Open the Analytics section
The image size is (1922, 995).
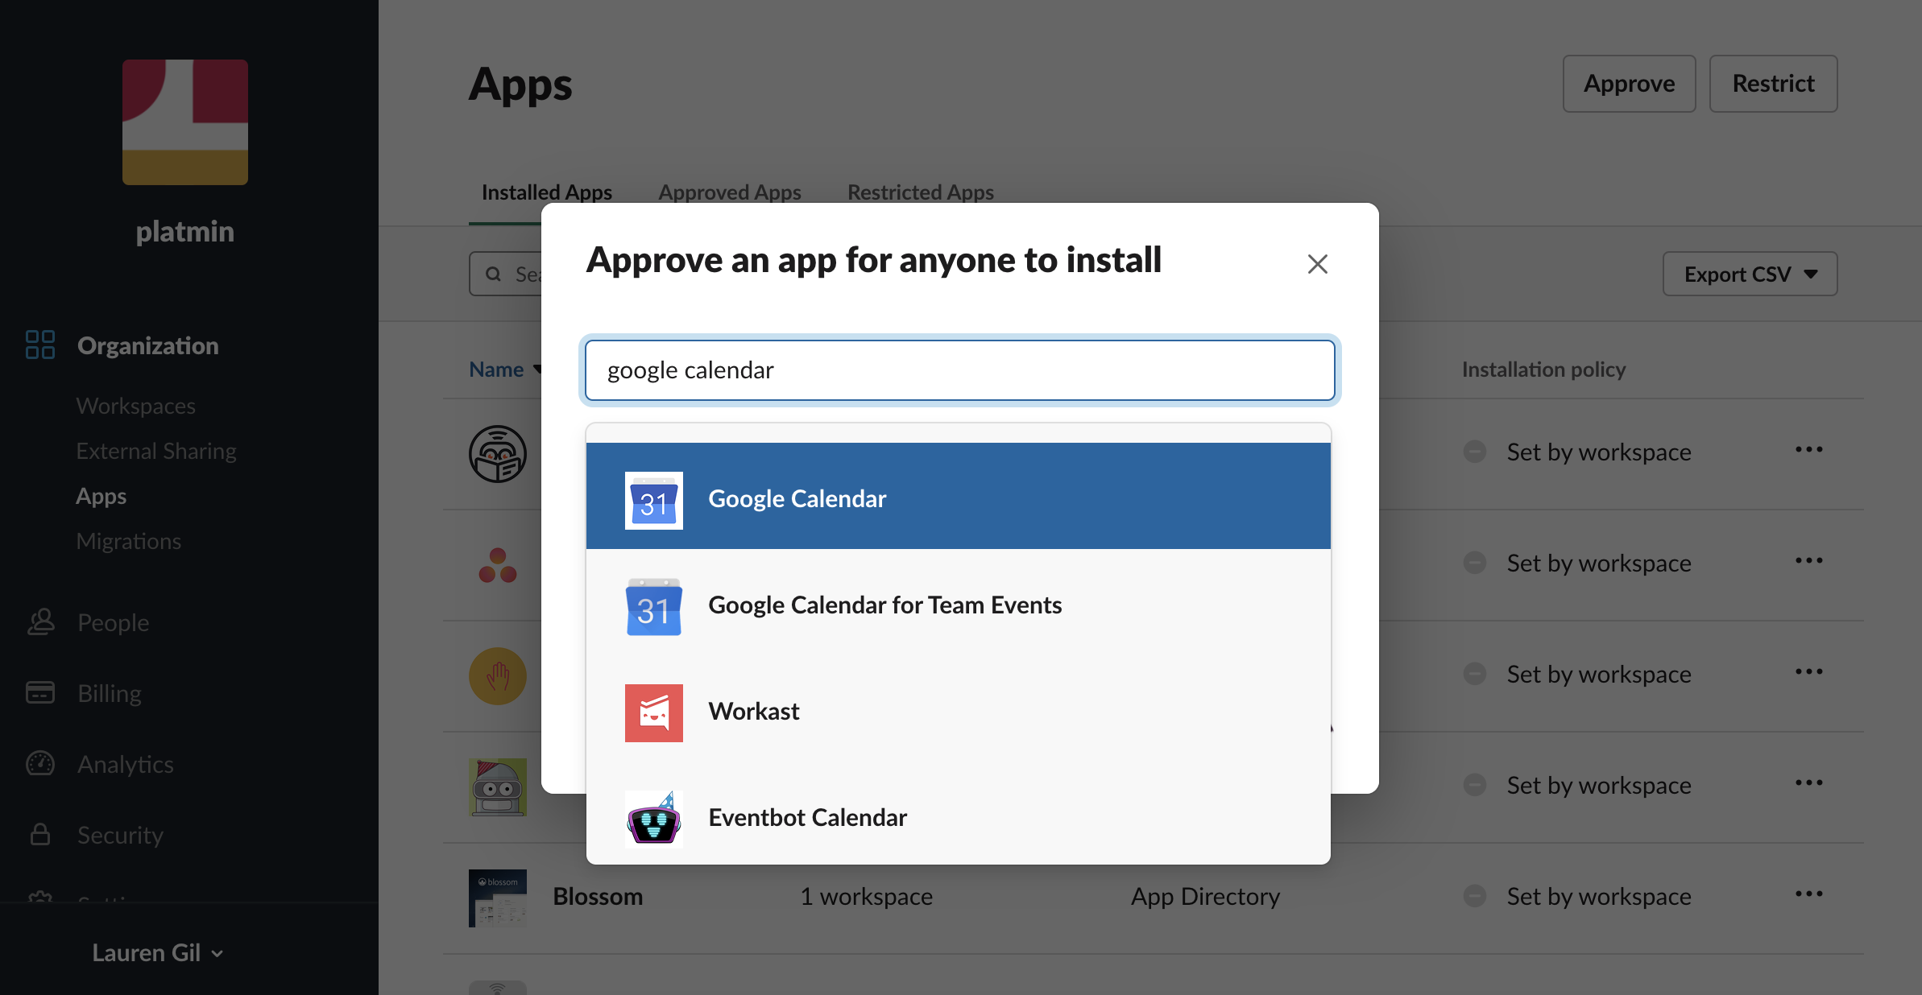click(x=125, y=764)
